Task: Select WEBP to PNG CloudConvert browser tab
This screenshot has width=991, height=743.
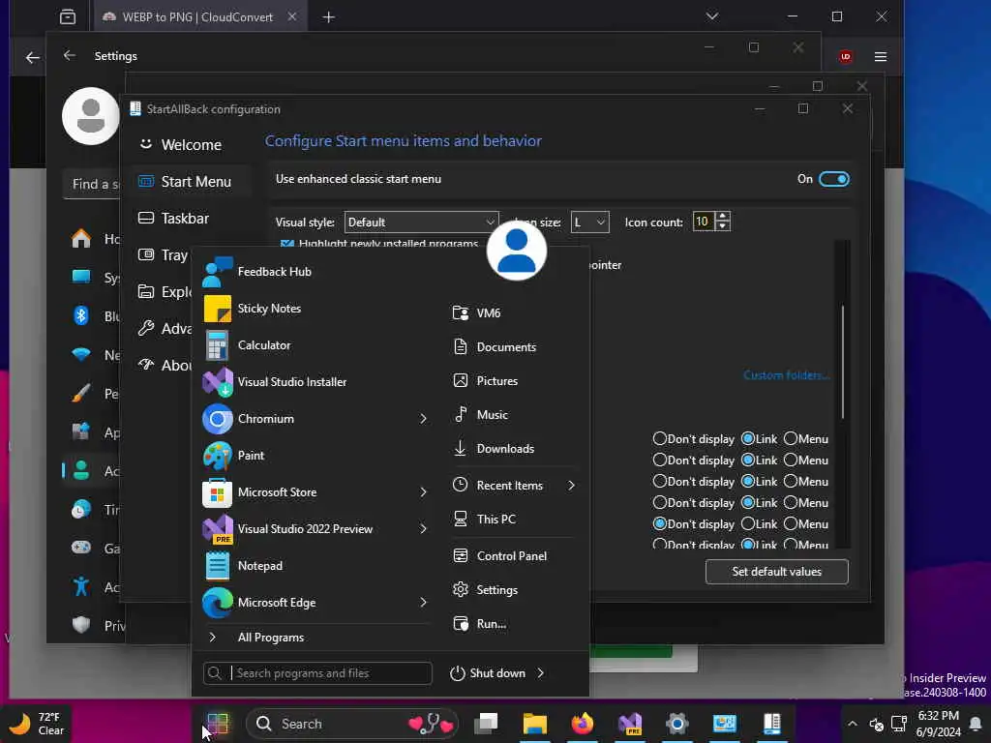Action: click(197, 17)
